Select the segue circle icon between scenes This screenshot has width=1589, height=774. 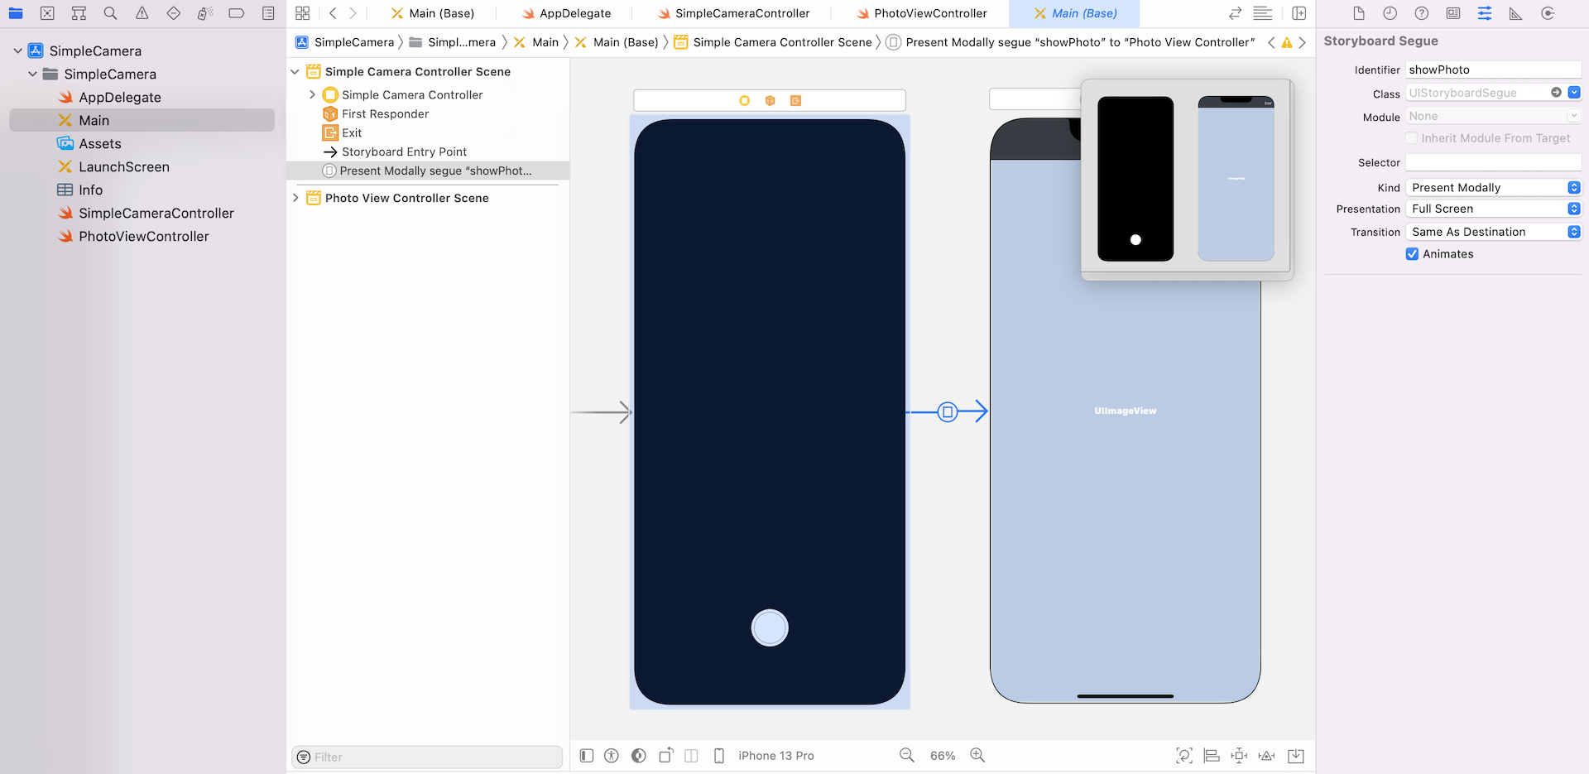coord(947,411)
